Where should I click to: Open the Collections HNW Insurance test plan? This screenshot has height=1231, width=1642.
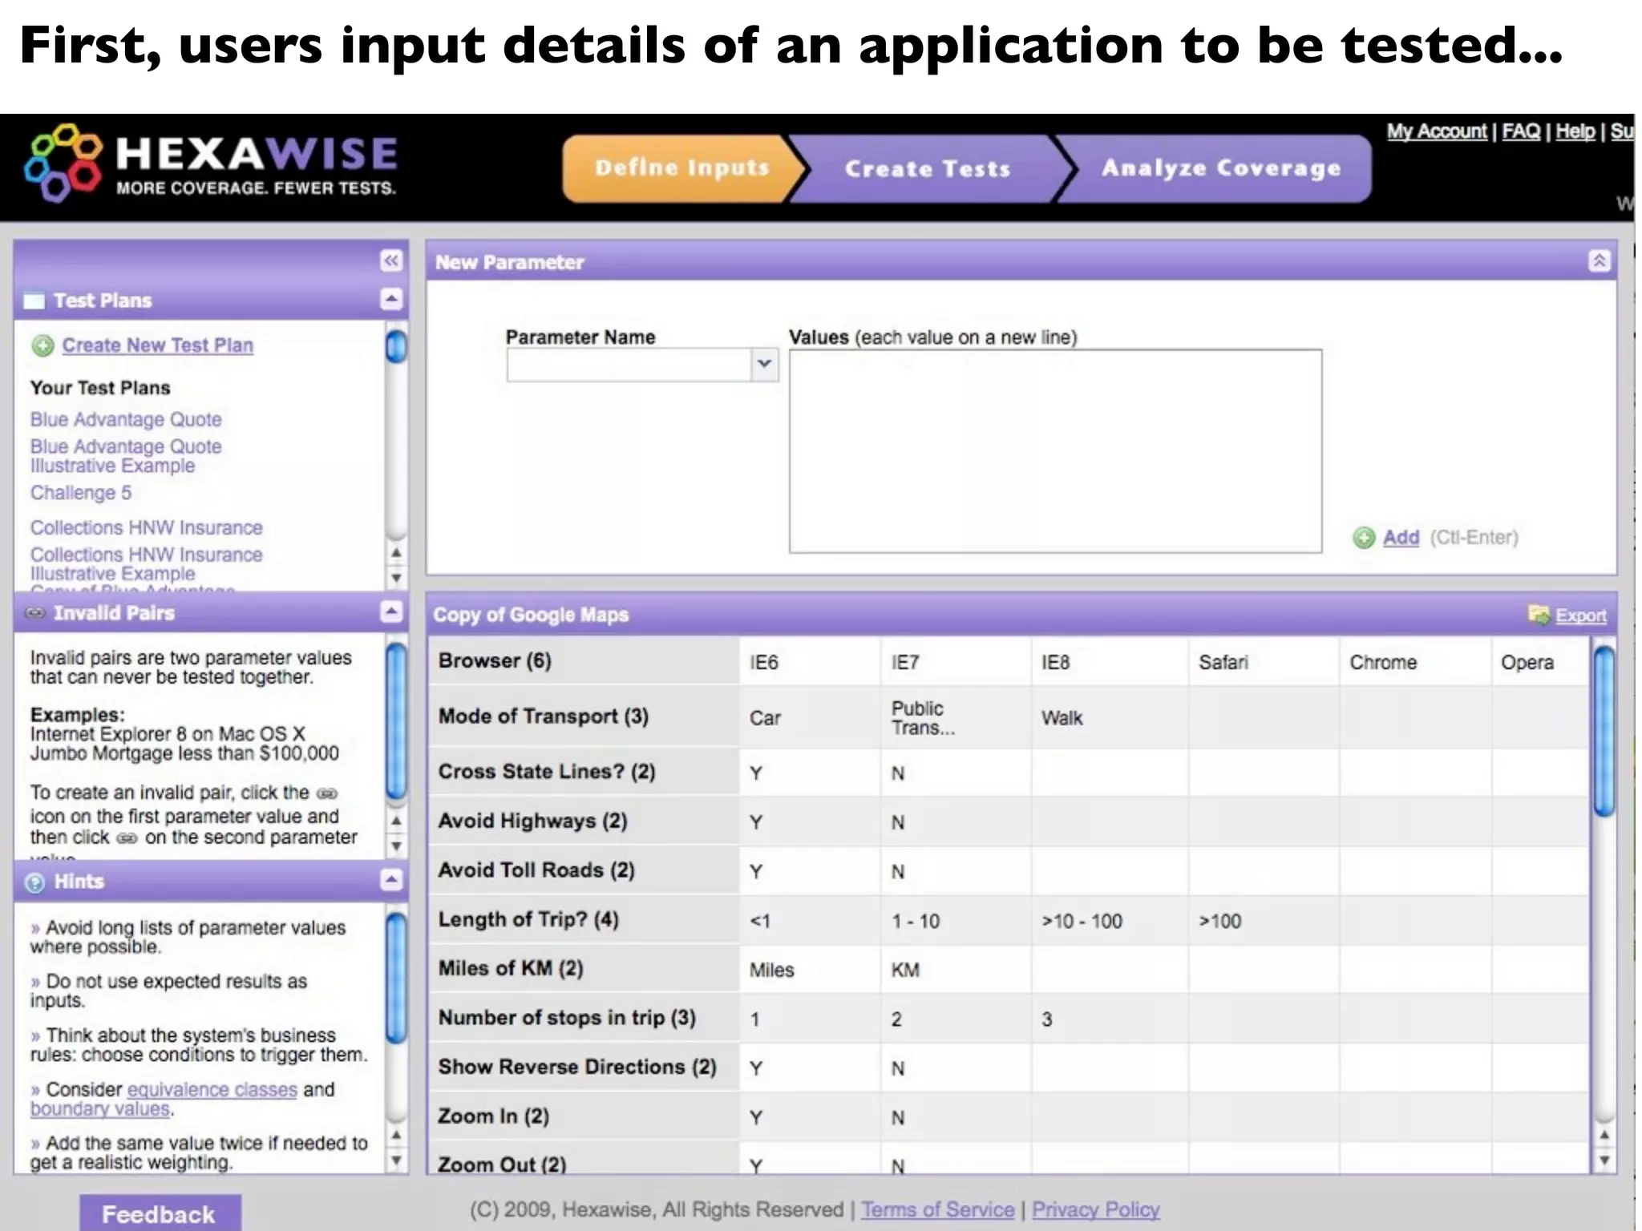point(147,527)
